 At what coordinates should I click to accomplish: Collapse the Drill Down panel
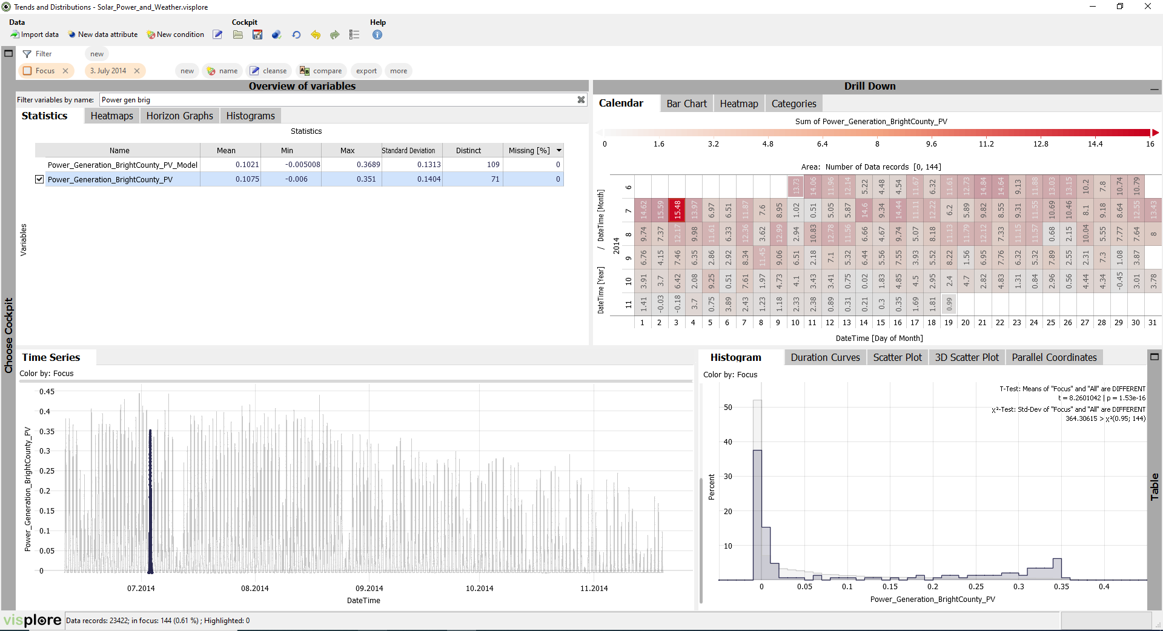tap(1154, 87)
